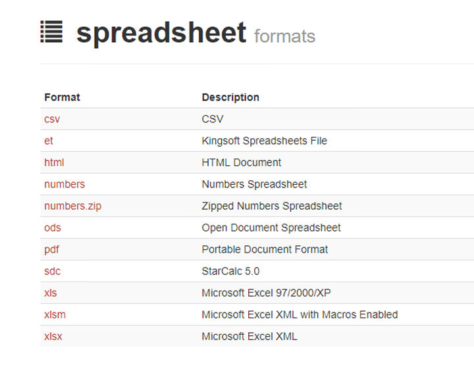This screenshot has height=371, width=474.
Task: Click the xls format link
Action: click(51, 293)
